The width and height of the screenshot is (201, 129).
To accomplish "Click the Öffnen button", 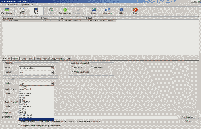I will (189, 121).
